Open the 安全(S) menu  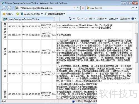(113, 19)
